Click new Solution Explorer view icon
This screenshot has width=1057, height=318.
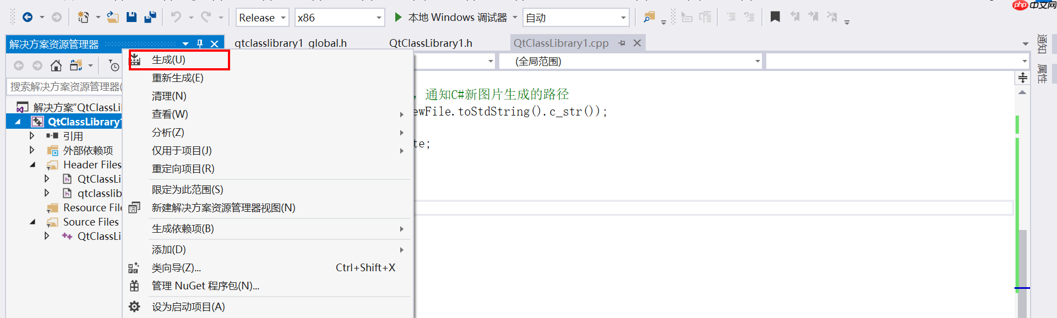coord(134,208)
